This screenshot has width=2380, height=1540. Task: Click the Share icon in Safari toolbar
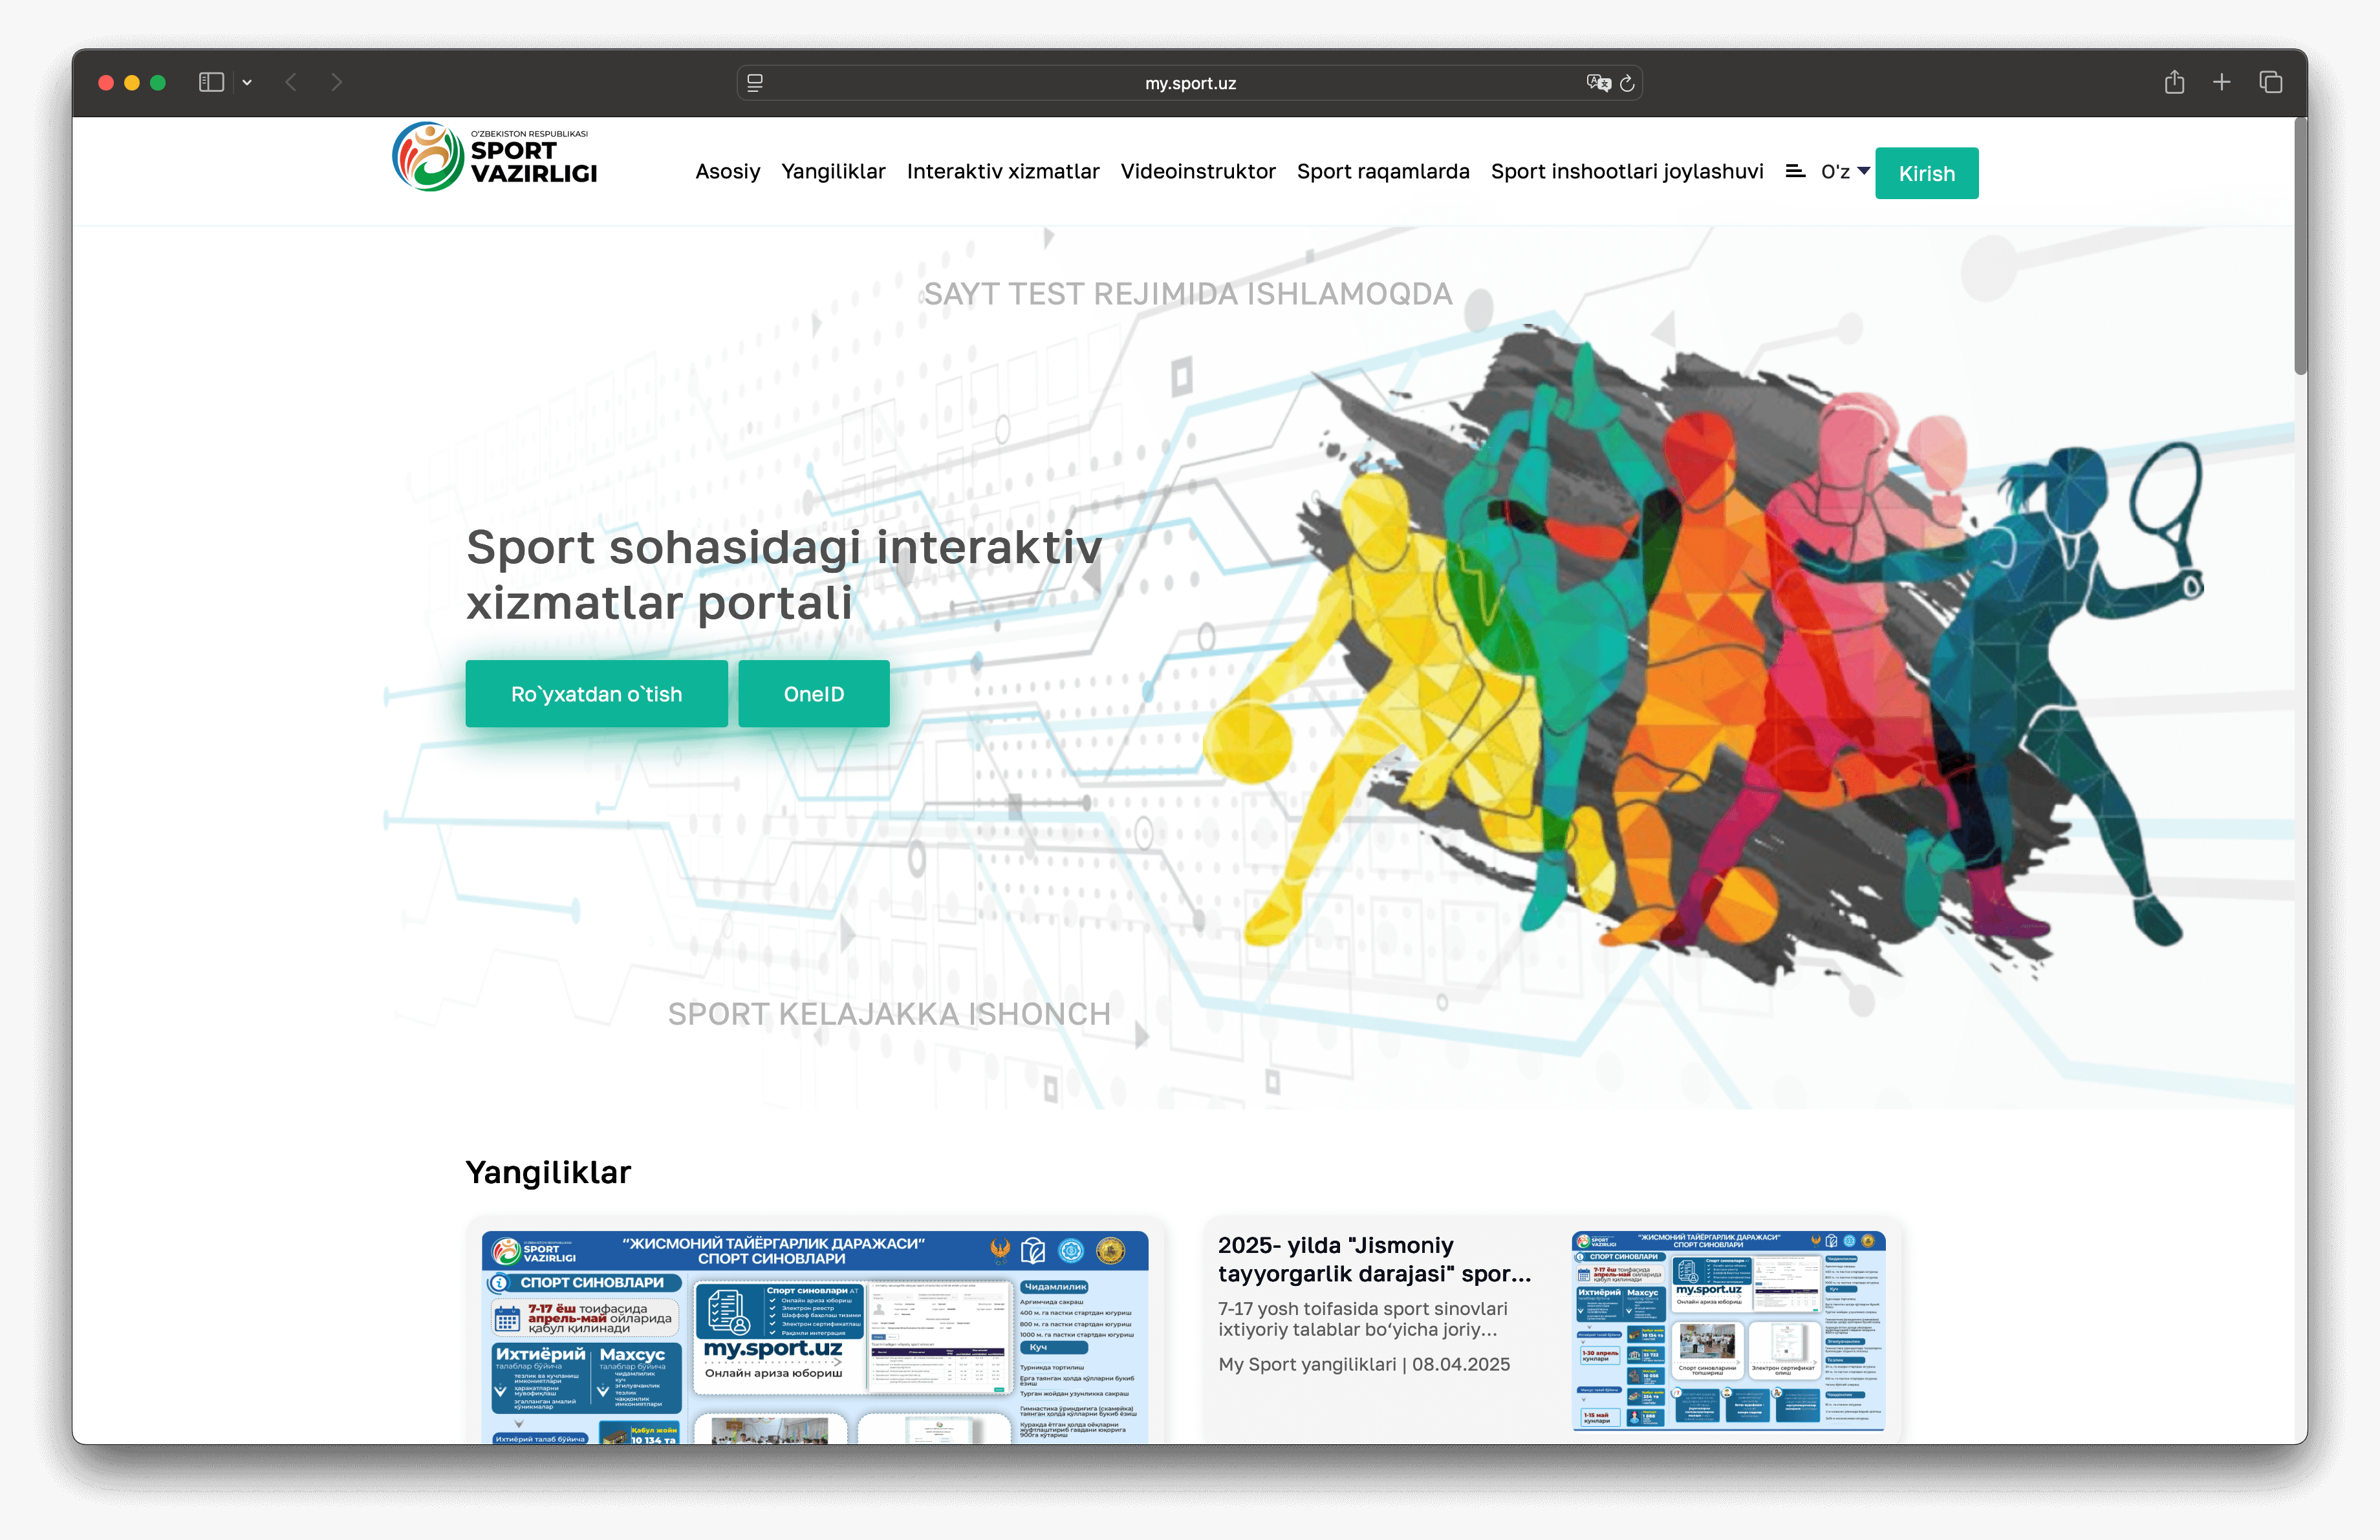(x=2174, y=83)
